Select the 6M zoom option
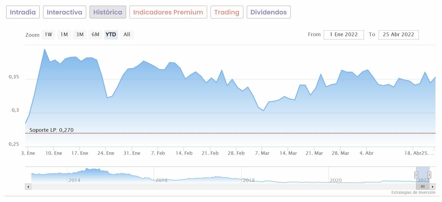Screen dimensions: 442x202 coord(95,35)
